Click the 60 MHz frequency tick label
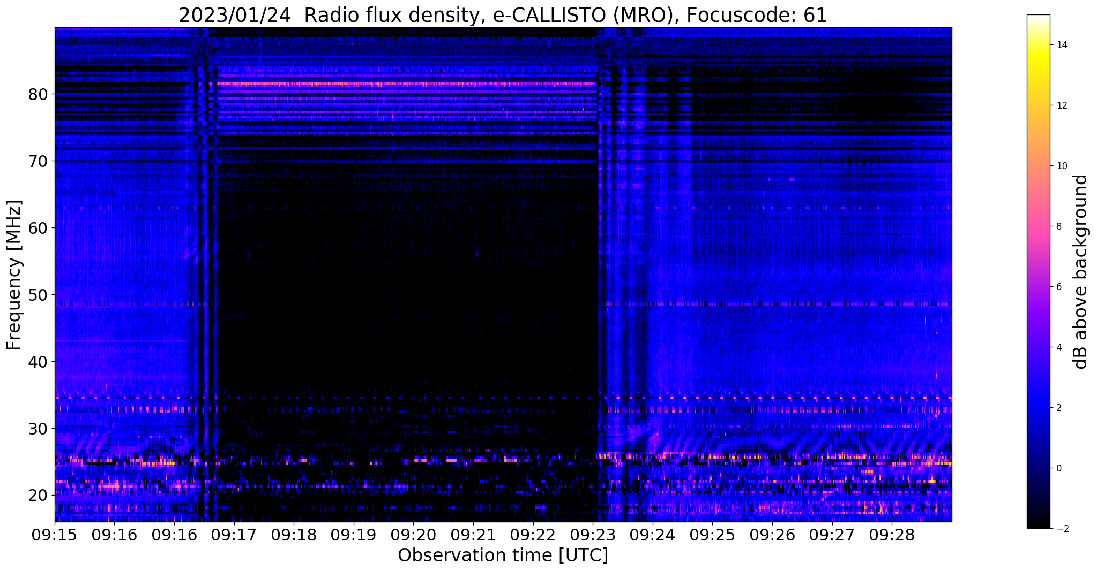Image resolution: width=1097 pixels, height=571 pixels. (38, 228)
